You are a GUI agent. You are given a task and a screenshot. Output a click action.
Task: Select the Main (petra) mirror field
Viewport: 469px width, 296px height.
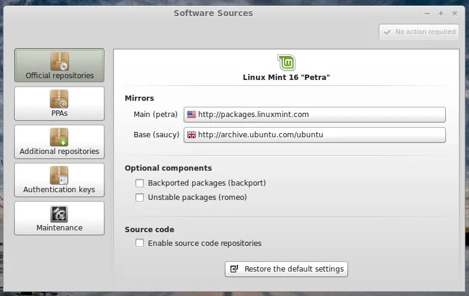(314, 115)
